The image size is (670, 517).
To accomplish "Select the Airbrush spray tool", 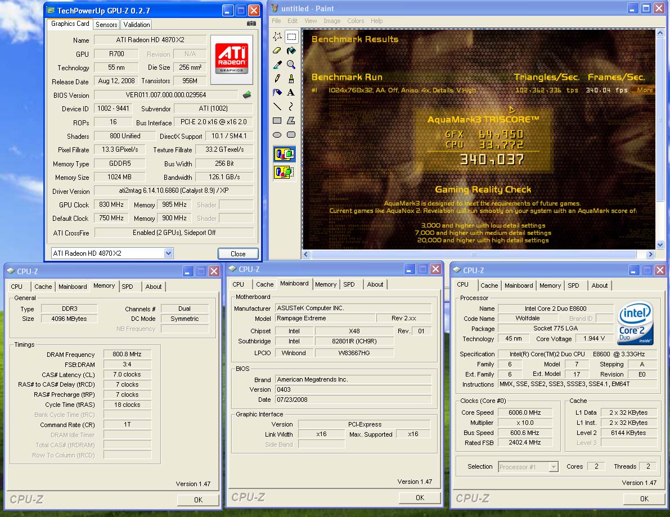I will point(277,92).
